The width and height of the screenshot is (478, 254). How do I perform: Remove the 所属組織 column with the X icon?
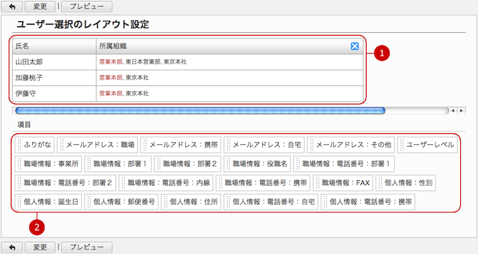click(354, 46)
